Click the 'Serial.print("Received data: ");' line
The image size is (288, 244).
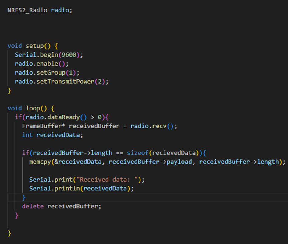(87, 180)
